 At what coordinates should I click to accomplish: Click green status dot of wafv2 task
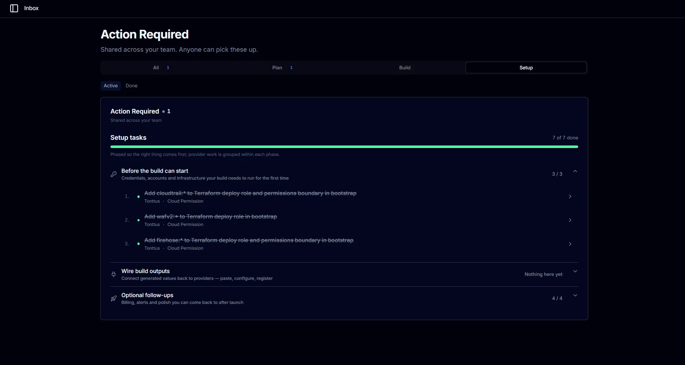click(139, 220)
